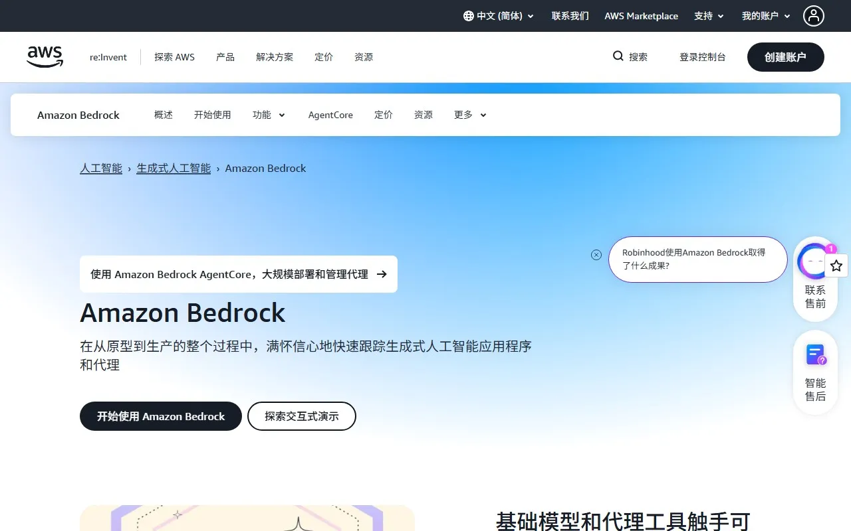Open the 生成式人工智能 breadcrumb link
This screenshot has height=531, width=851.
(173, 168)
